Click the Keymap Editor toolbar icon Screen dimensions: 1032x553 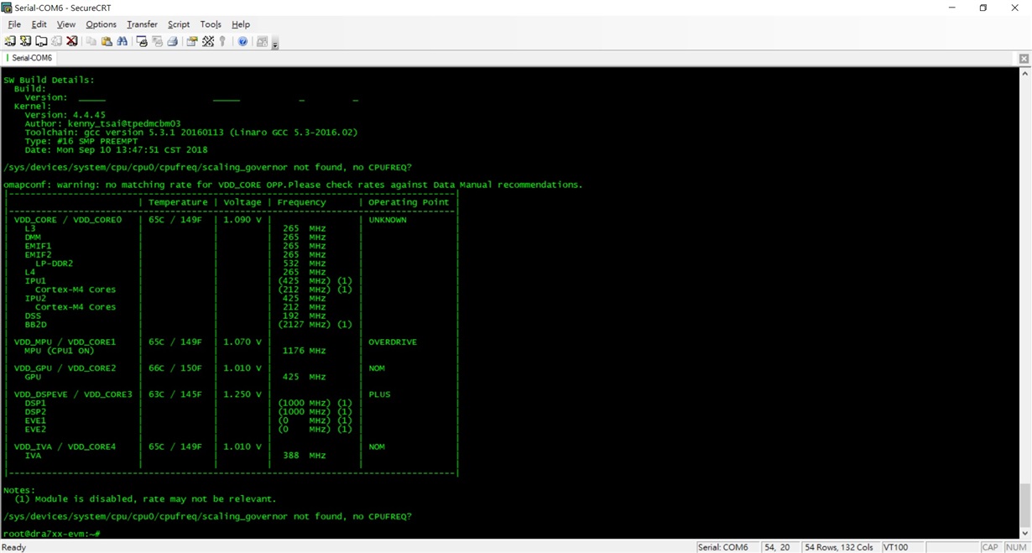click(208, 41)
